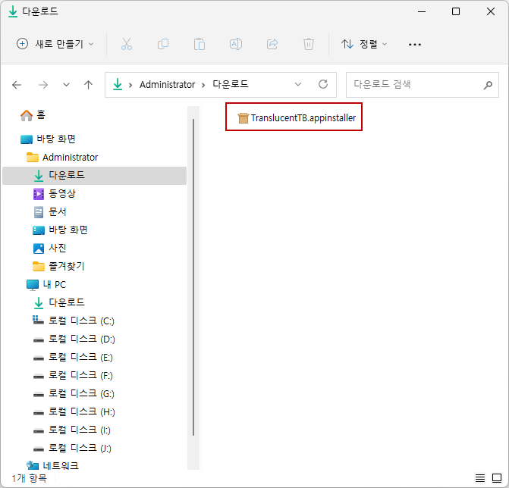Go back with the left arrow

coord(17,85)
